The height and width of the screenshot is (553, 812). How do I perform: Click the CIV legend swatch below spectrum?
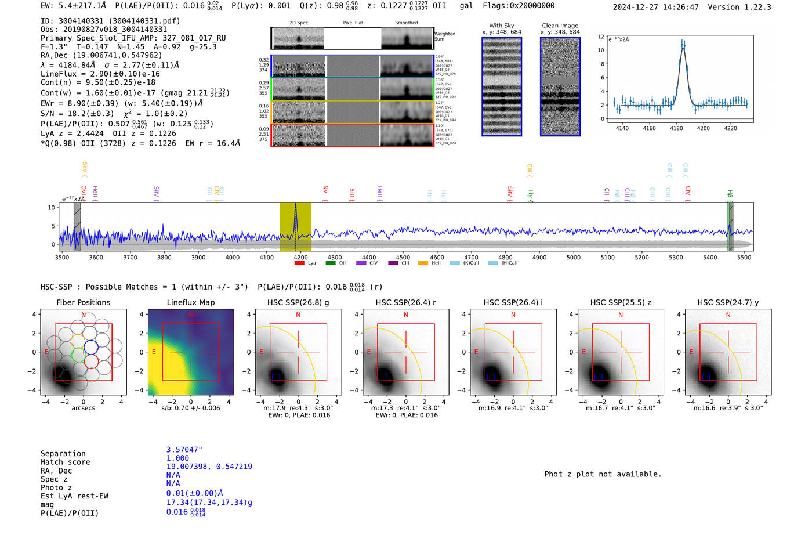click(x=361, y=263)
